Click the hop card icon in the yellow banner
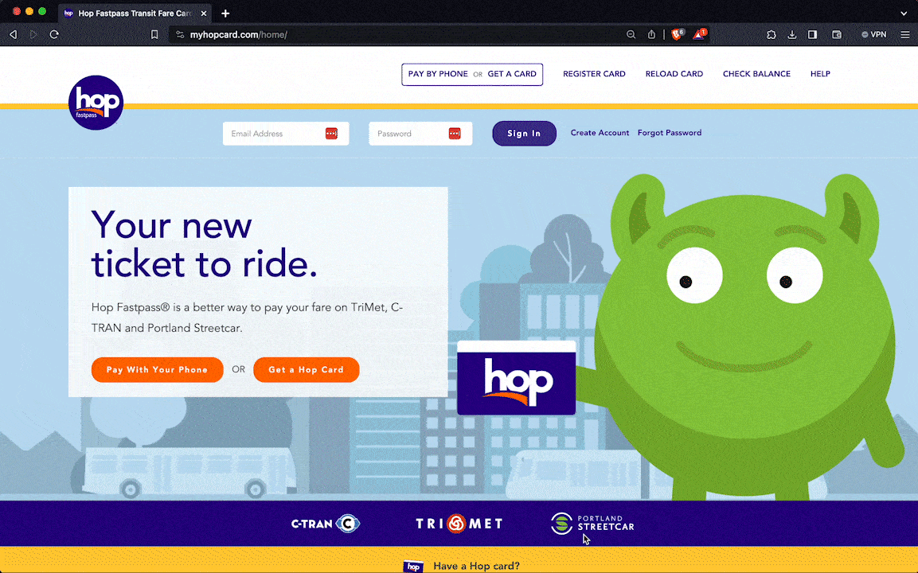 [413, 566]
